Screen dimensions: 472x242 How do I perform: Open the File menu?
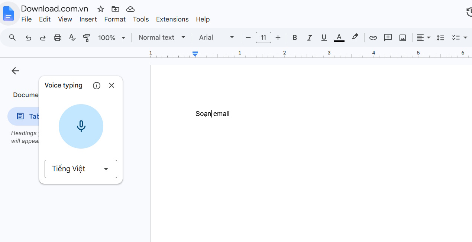point(26,19)
